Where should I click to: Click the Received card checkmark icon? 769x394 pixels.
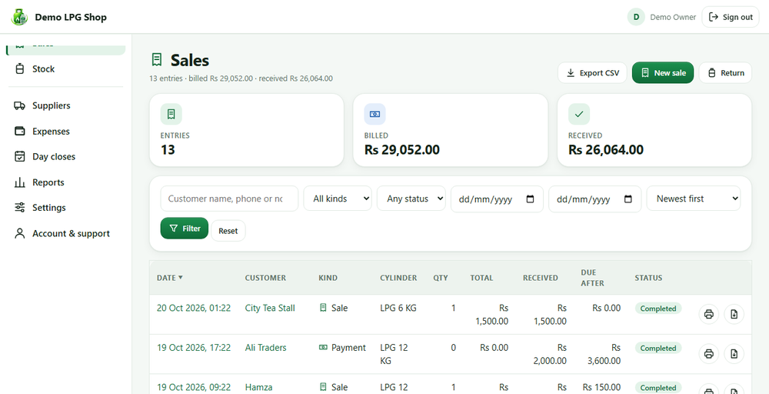pos(579,114)
